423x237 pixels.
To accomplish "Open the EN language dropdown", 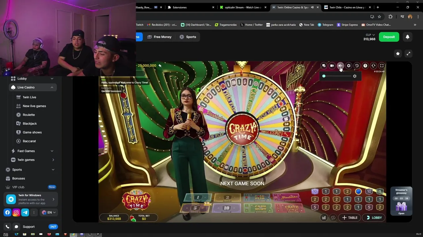I will click(x=49, y=213).
